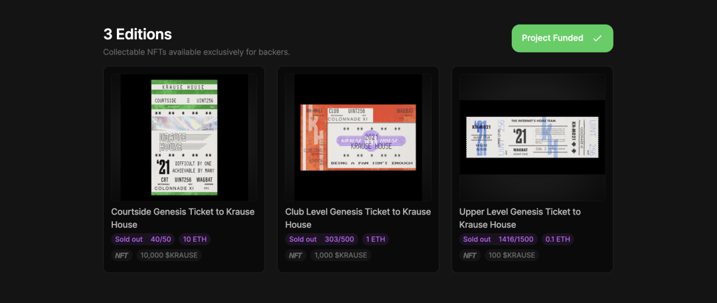Click the 3 Editions heading
This screenshot has height=303, width=717.
137,34
